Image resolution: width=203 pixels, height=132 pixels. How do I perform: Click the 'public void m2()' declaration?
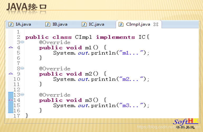pyautogui.click(x=69, y=74)
